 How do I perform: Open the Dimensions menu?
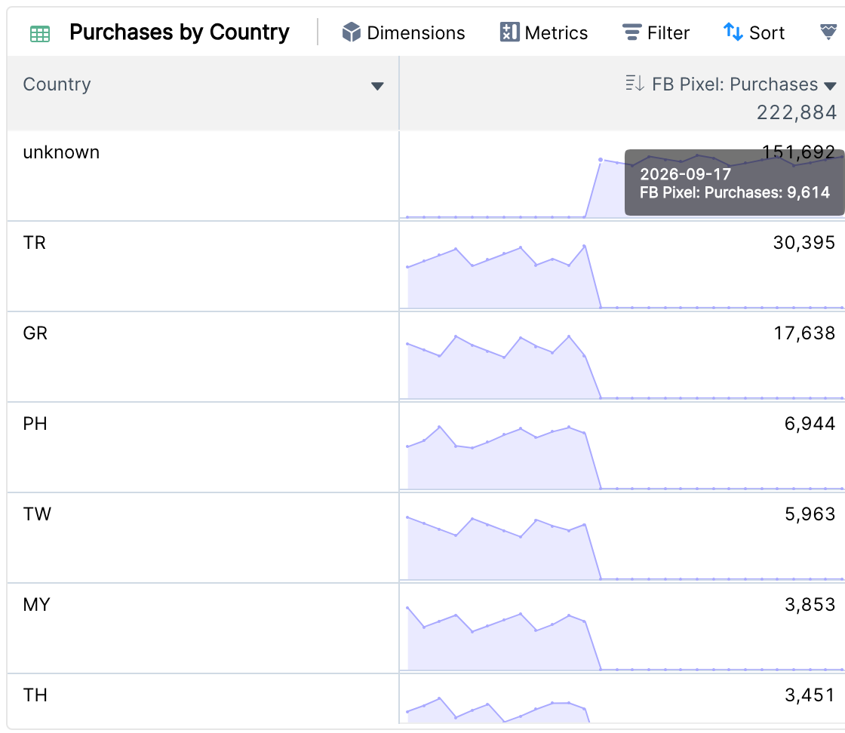click(404, 32)
